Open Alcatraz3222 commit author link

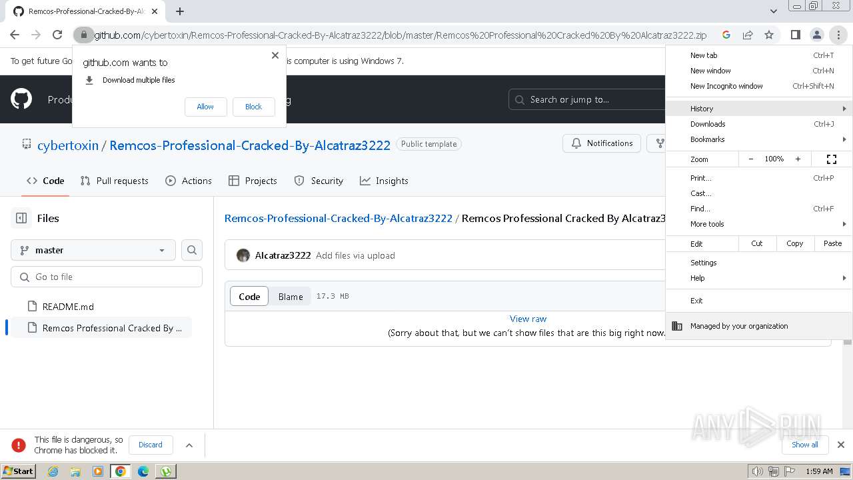click(283, 255)
